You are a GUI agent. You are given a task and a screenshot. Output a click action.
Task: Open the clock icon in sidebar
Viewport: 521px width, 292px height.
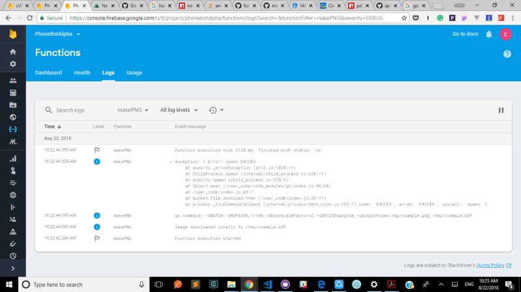[x=13, y=256]
